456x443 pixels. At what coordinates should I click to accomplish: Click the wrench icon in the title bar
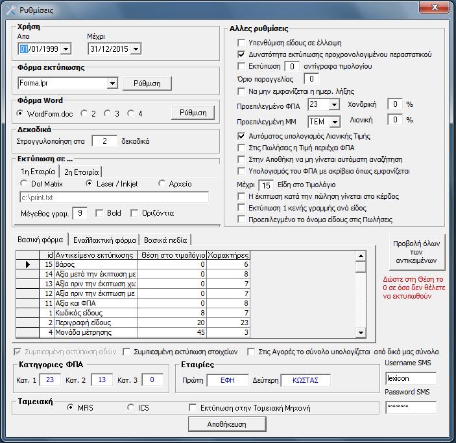(11, 10)
